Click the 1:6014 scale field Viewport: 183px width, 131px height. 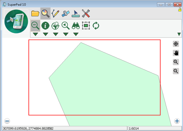click(155, 128)
